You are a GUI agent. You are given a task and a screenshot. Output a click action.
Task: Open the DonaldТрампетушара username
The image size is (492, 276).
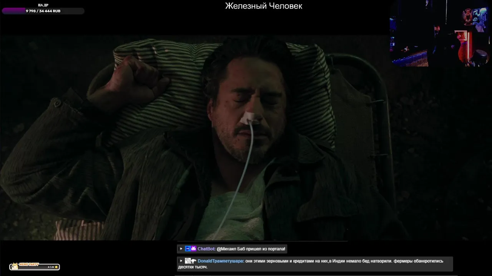coord(221,261)
